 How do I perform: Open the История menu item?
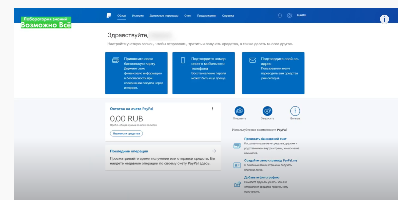pos(138,15)
